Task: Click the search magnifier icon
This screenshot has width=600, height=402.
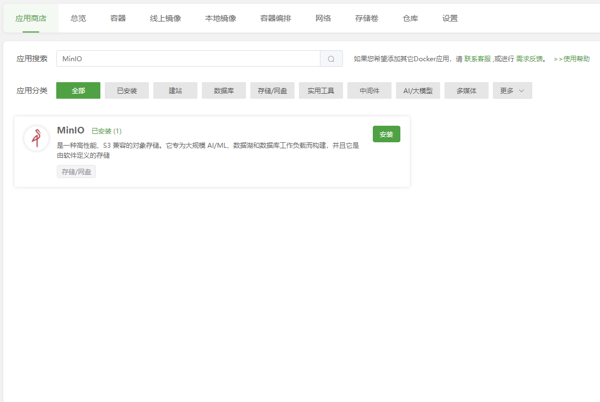Action: point(331,59)
